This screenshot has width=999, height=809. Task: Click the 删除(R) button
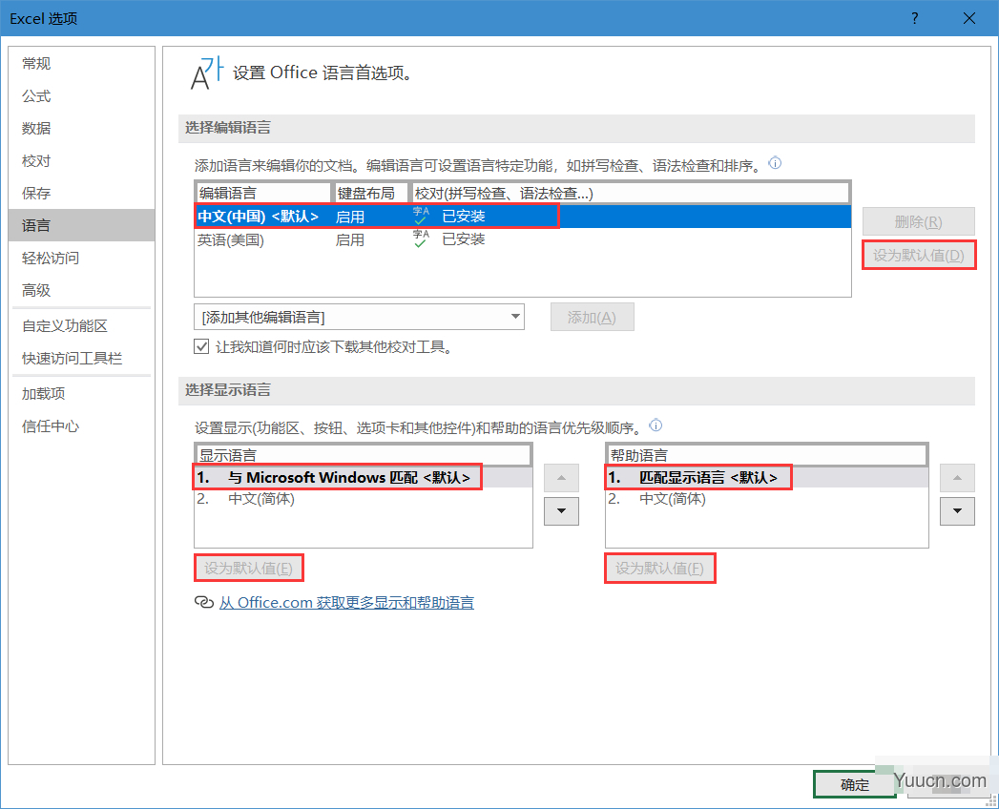(x=918, y=221)
